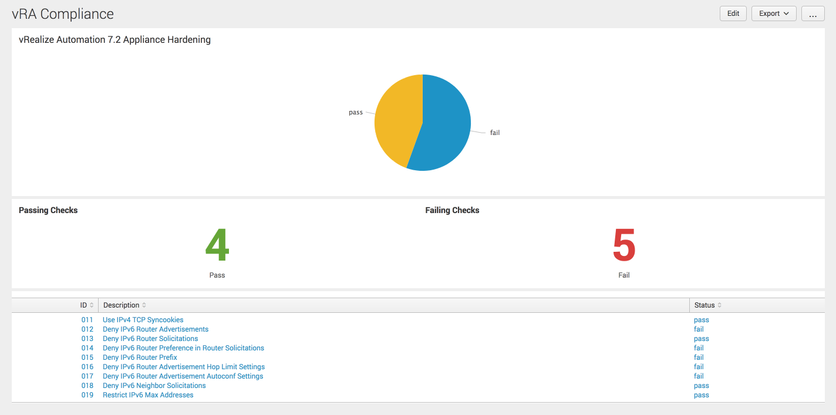Click fail status for row 012
Viewport: 836px width, 415px height.
[699, 329]
